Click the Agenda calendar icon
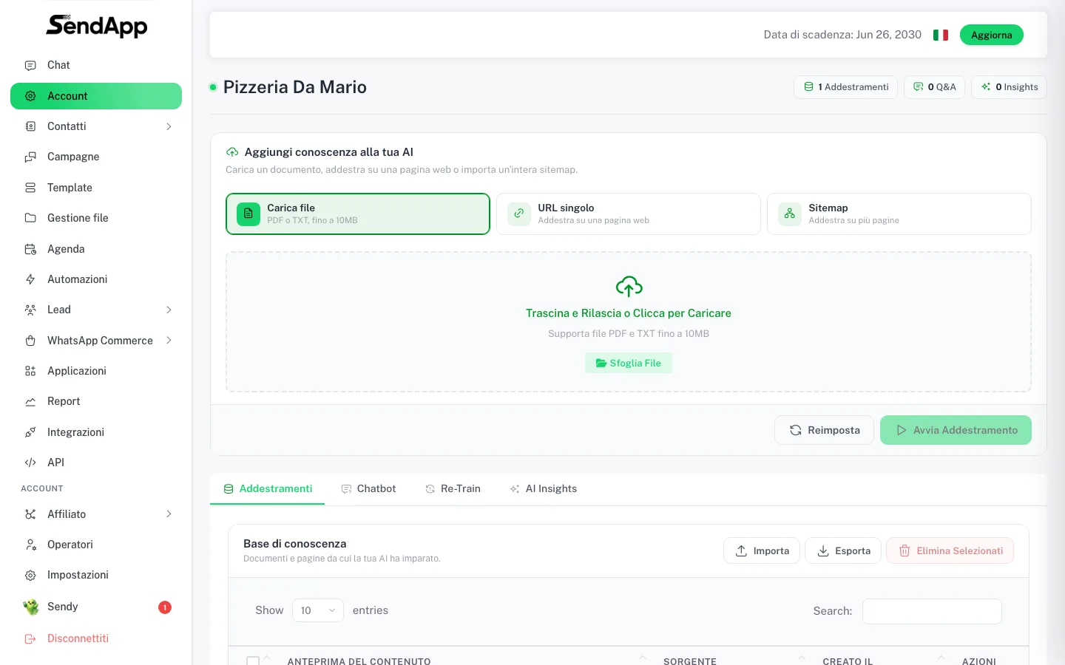Viewport: 1065px width, 665px height. (30, 249)
